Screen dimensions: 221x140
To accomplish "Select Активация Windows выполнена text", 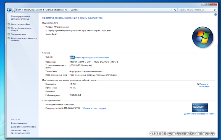I will point(59,105).
